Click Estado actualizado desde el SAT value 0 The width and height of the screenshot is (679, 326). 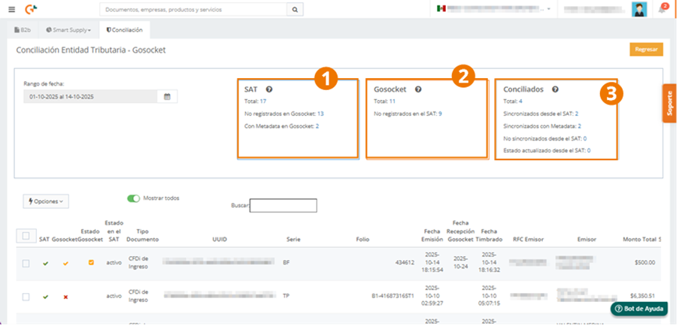[589, 150]
